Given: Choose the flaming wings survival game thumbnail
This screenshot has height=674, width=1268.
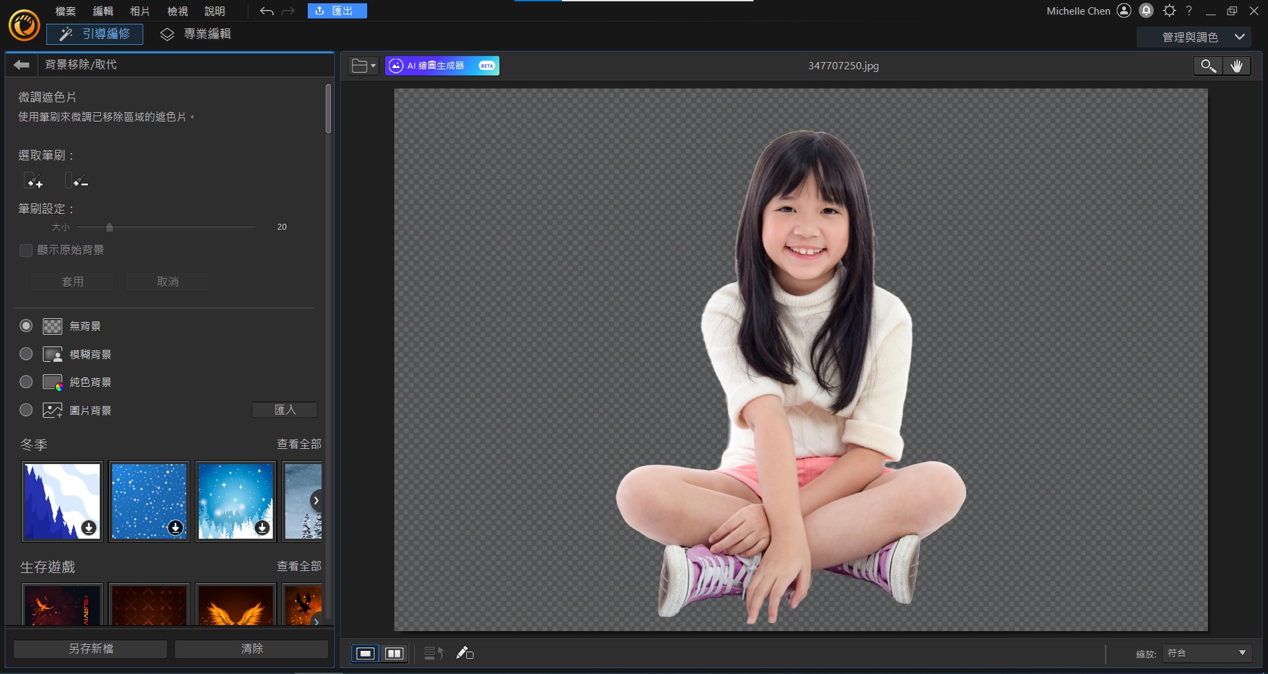Looking at the screenshot, I should click(236, 605).
